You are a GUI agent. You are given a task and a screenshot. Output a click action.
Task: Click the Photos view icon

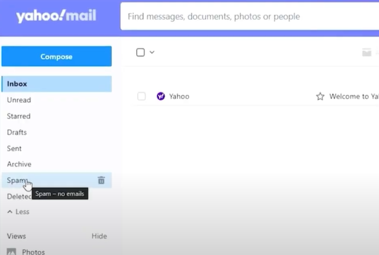click(11, 251)
